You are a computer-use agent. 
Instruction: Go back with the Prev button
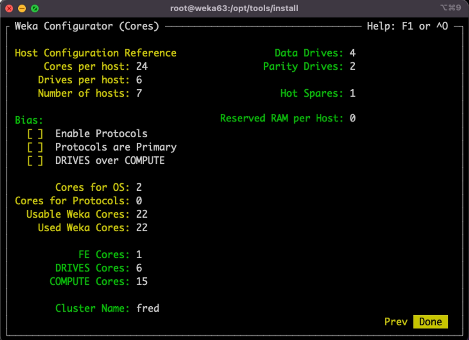point(396,322)
